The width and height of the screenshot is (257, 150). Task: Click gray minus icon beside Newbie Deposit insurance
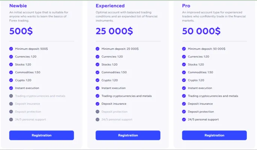point(11,104)
